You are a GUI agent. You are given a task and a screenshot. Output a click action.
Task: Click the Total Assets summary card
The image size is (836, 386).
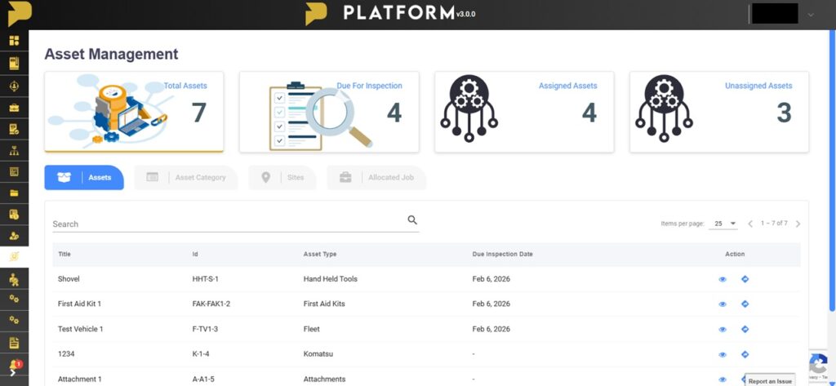tap(133, 111)
